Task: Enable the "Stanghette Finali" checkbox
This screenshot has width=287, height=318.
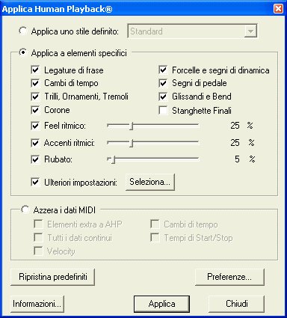Action: click(x=163, y=111)
